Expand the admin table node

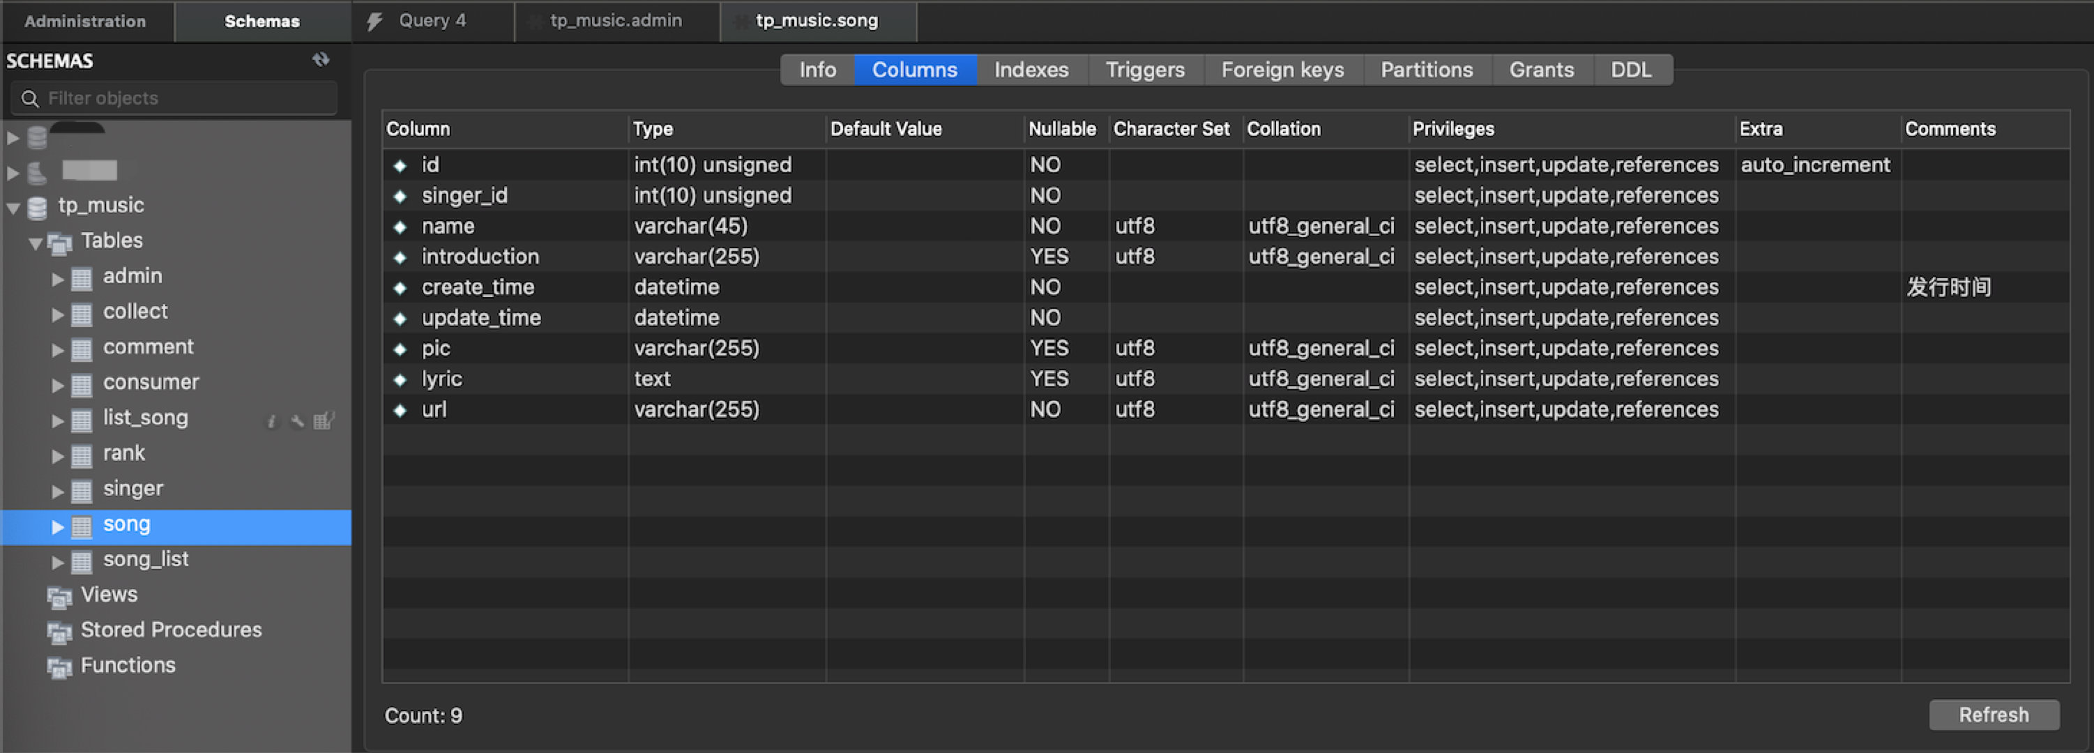click(58, 279)
